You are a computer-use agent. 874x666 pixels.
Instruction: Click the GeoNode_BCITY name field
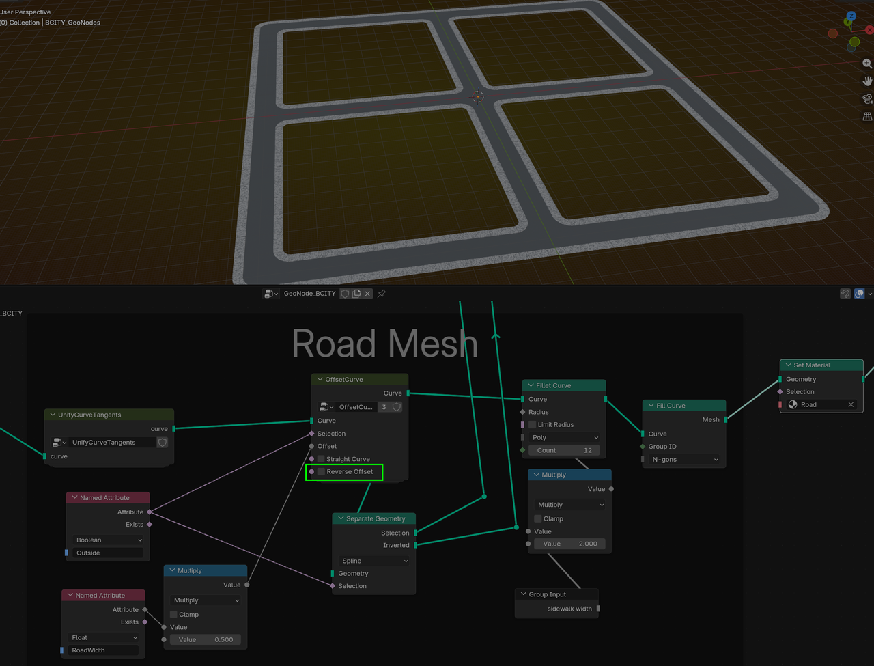coord(309,294)
